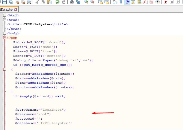183x130 pixels.
Task: Collapse the <html> fold marker
Action: (x=5, y=15)
